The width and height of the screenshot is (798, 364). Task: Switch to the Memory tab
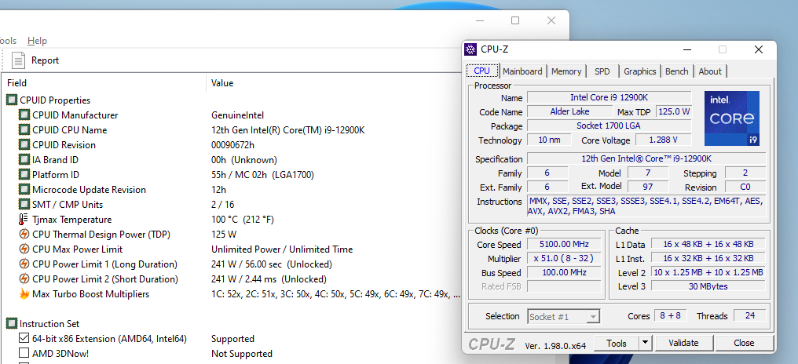pyautogui.click(x=566, y=71)
